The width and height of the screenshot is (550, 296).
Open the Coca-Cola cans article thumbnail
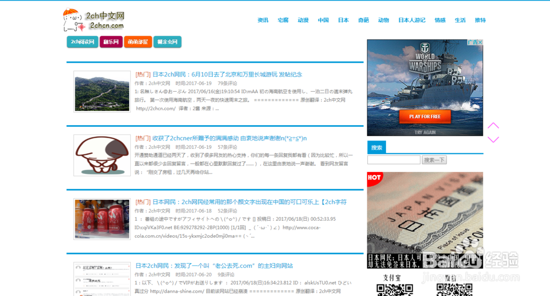tap(102, 219)
